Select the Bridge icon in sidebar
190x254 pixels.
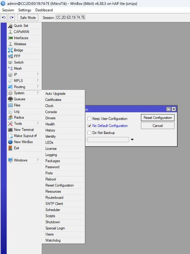pyautogui.click(x=10, y=50)
